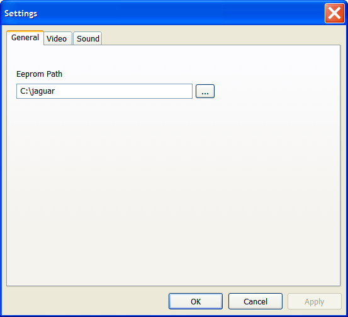Click the ellipsis folder picker button
Screen dimensions: 348x317
205,91
